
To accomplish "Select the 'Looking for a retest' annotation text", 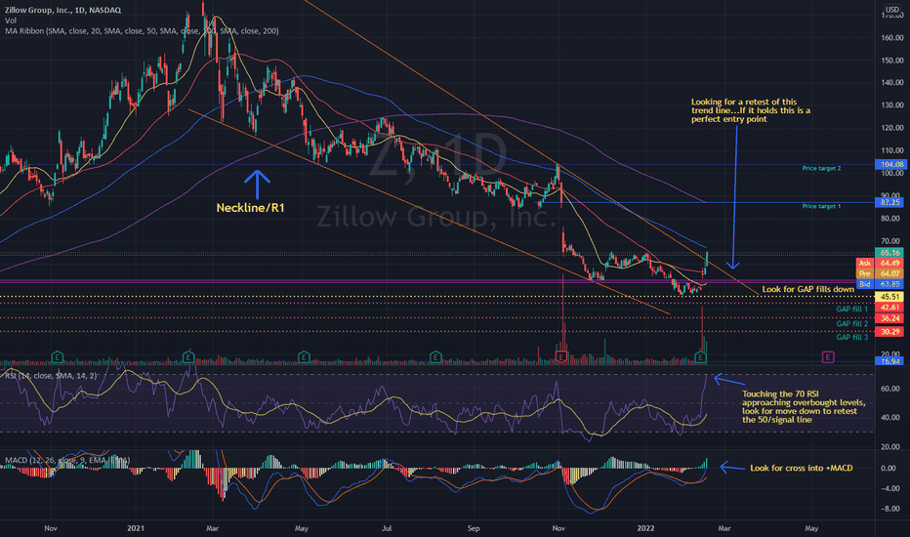I will 751,110.
